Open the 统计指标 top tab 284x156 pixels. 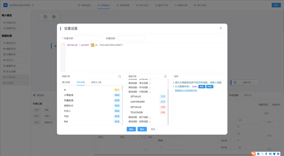(200, 5)
